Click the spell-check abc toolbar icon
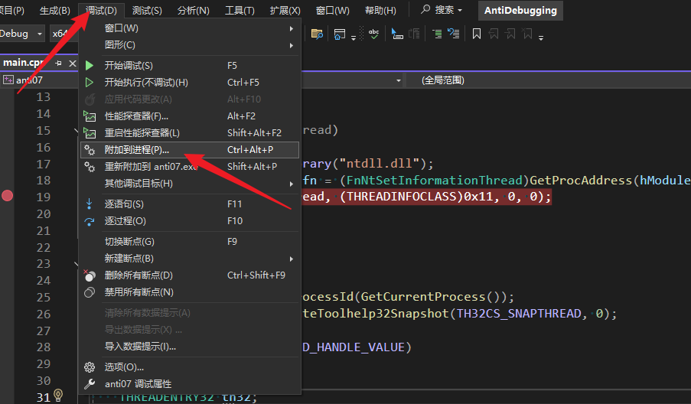 tap(373, 34)
